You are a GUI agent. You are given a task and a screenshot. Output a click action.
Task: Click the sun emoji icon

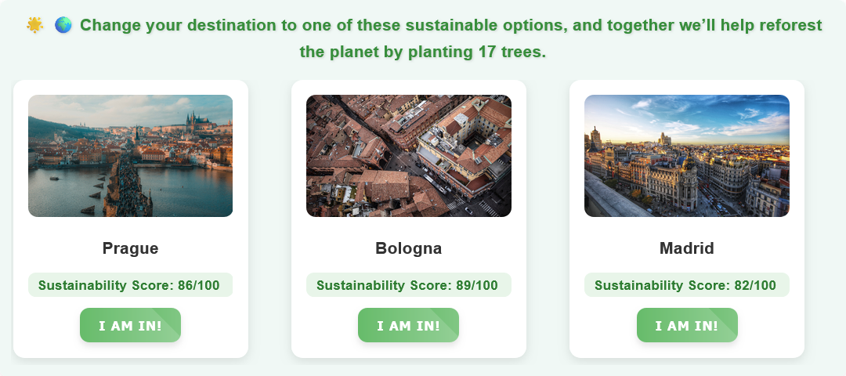pos(34,25)
